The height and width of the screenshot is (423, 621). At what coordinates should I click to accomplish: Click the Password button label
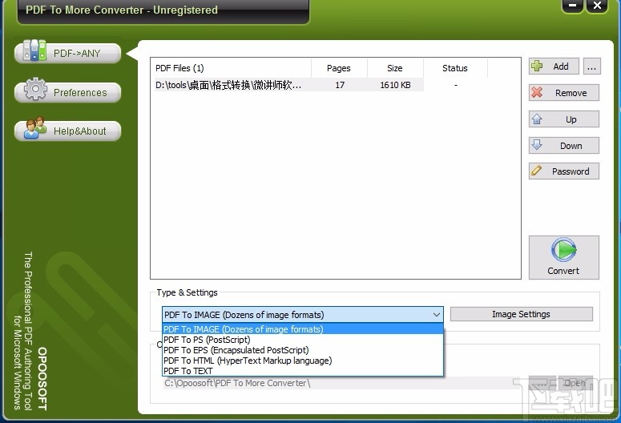[571, 171]
